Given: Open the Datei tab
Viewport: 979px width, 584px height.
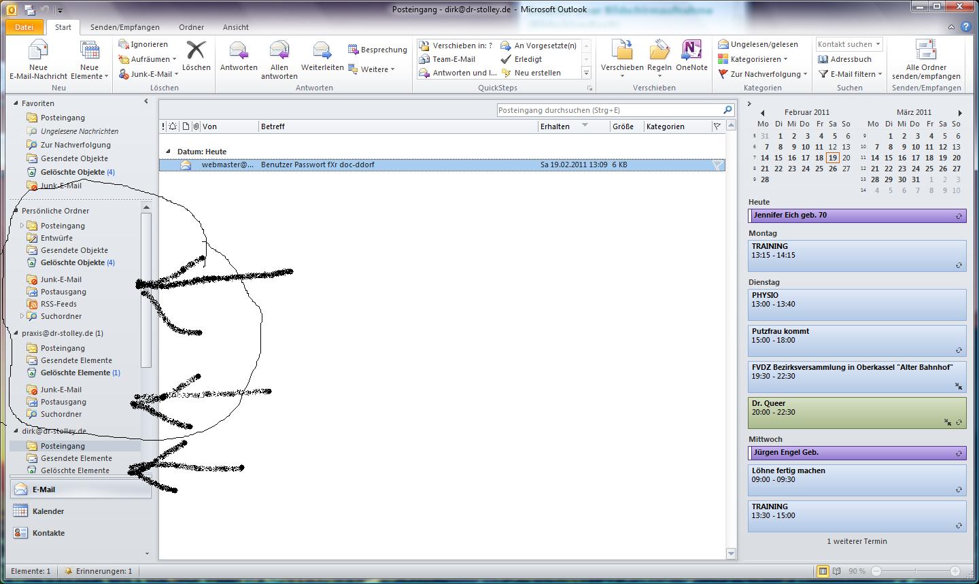Looking at the screenshot, I should (24, 27).
